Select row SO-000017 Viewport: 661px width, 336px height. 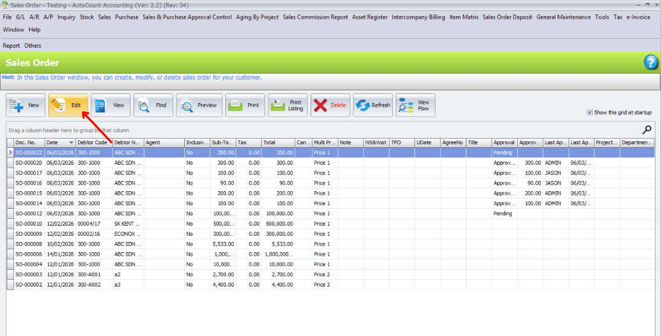pos(330,173)
